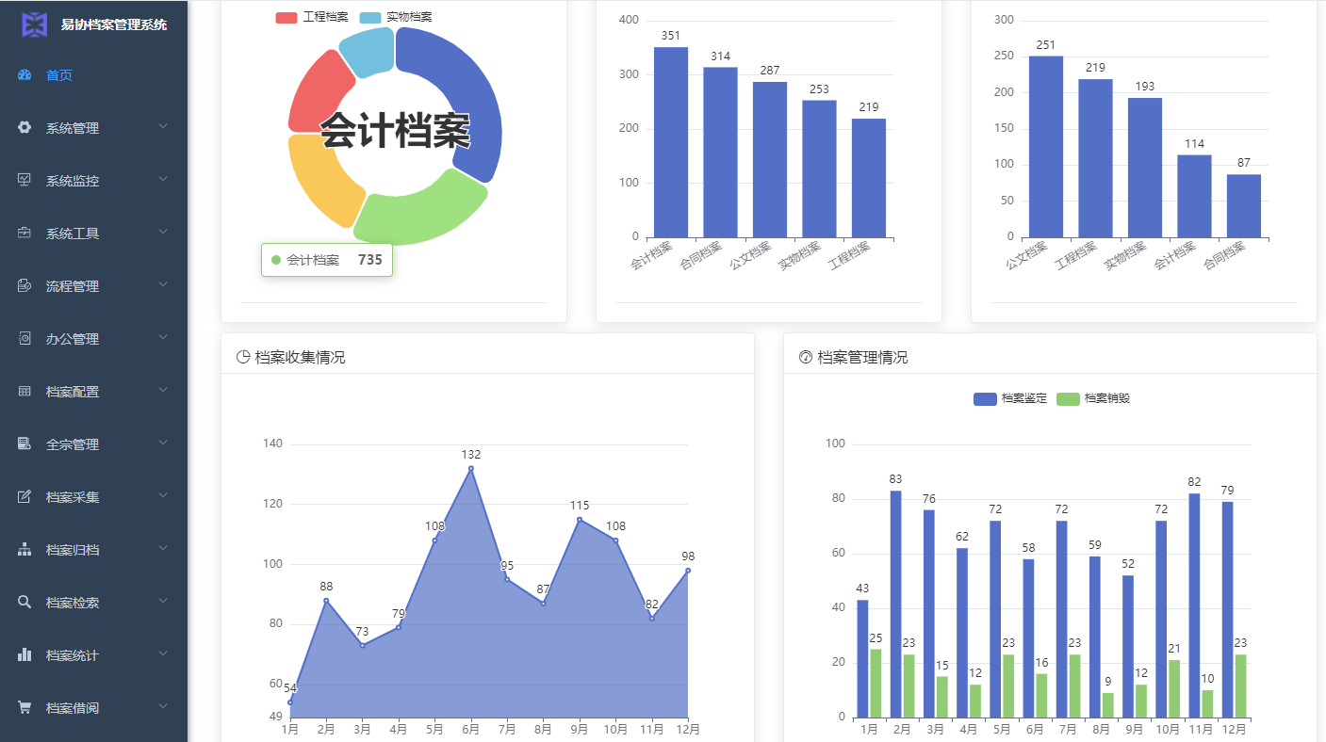The width and height of the screenshot is (1326, 742).
Task: Click the 办公管理 icon
Action: [25, 339]
